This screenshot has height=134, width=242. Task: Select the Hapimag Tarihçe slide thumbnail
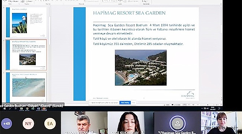[26, 22]
